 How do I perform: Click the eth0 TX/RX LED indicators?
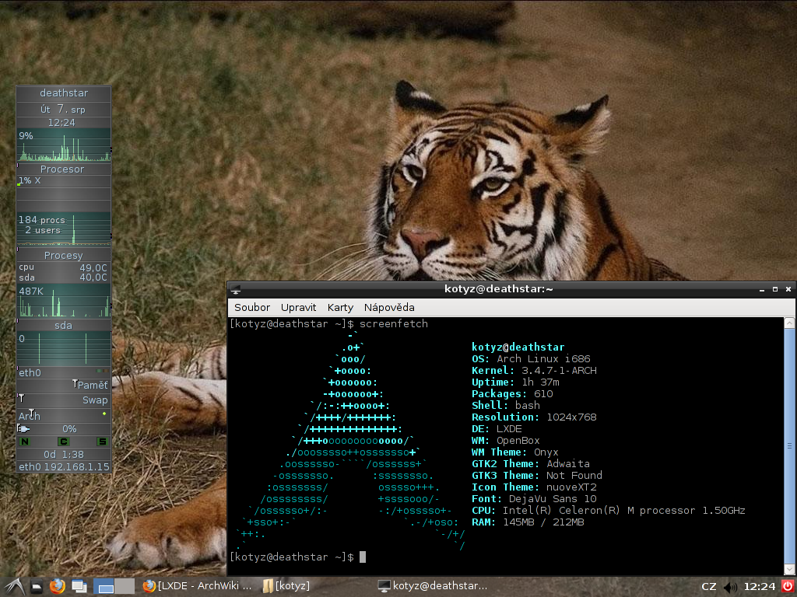tap(102, 371)
